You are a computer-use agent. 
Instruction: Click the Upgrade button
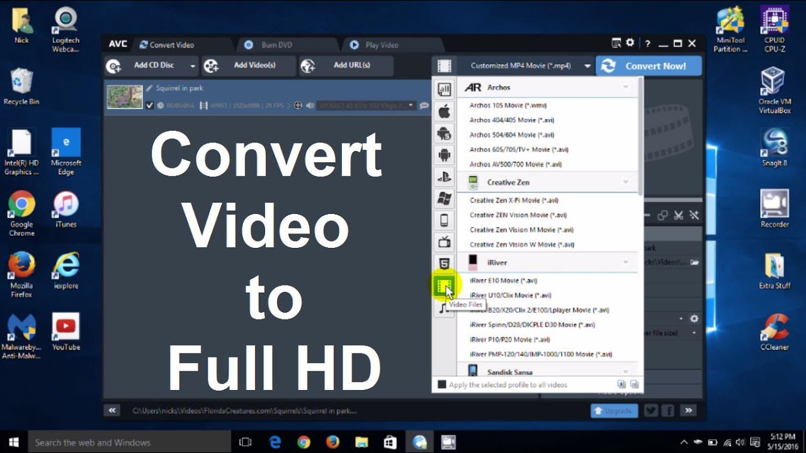click(x=614, y=410)
